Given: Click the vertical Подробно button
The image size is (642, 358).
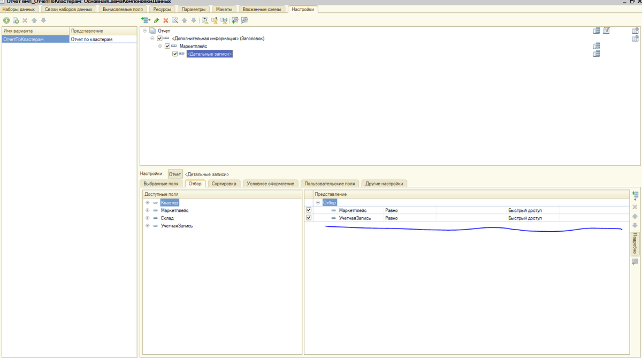Looking at the screenshot, I should click(x=635, y=243).
